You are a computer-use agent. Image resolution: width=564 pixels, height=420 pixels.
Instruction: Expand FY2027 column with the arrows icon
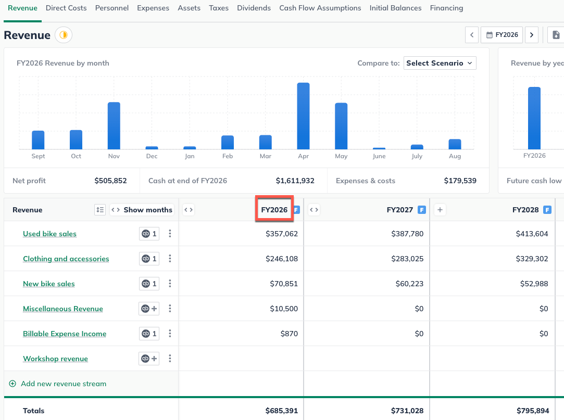coord(314,210)
